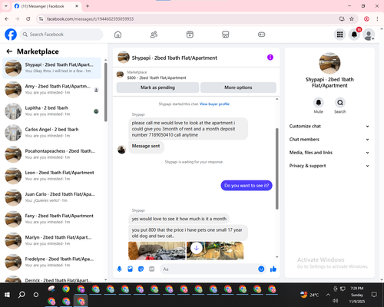Record a voice clip with microphone icon
Image resolution: width=384 pixels, height=307 pixels.
(x=119, y=269)
